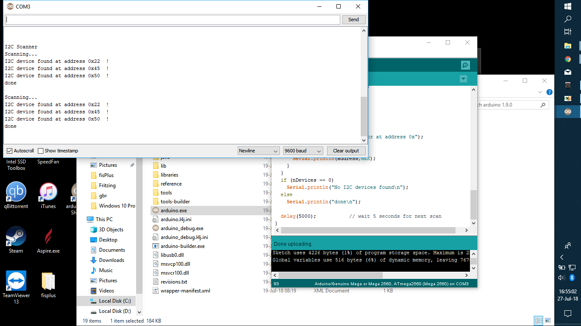Open the Newline line-ending dropdown
Screen dimensions: 581x326
click(258, 151)
